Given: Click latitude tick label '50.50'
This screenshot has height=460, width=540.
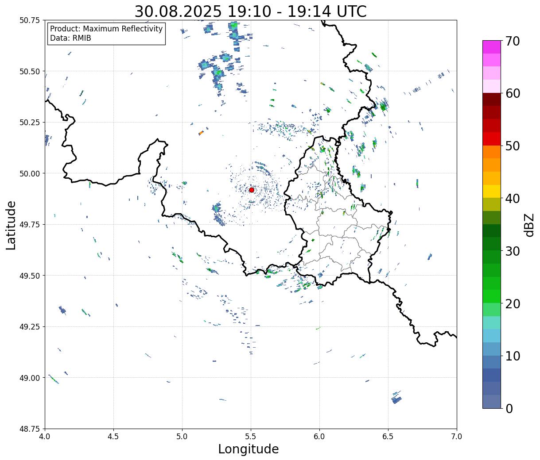Looking at the screenshot, I should pos(30,71).
